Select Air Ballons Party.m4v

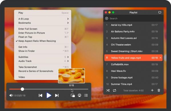click(x=133, y=32)
